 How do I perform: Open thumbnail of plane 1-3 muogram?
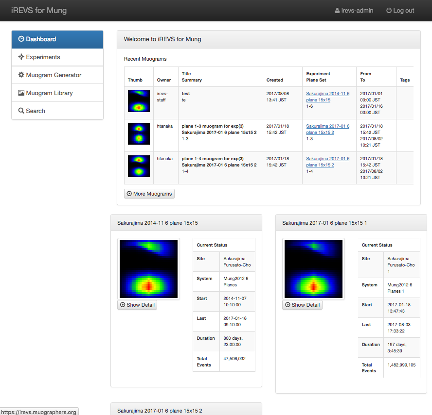139,133
